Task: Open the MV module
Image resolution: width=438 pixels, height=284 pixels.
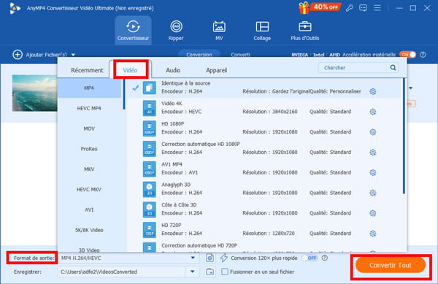Action: pos(219,30)
